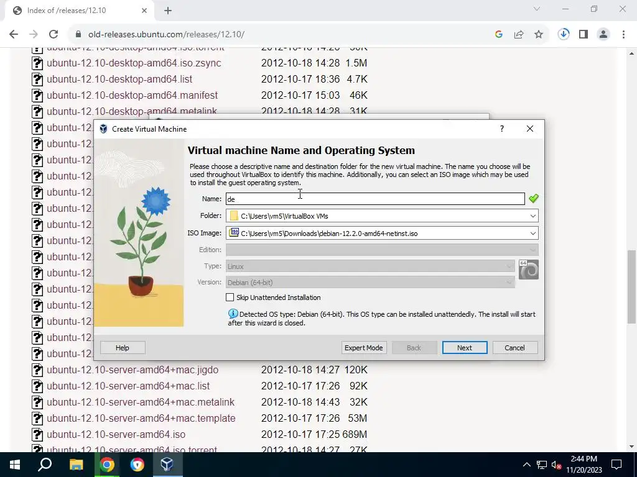Show hidden system tray icons
The width and height of the screenshot is (637, 477).
coord(526,465)
